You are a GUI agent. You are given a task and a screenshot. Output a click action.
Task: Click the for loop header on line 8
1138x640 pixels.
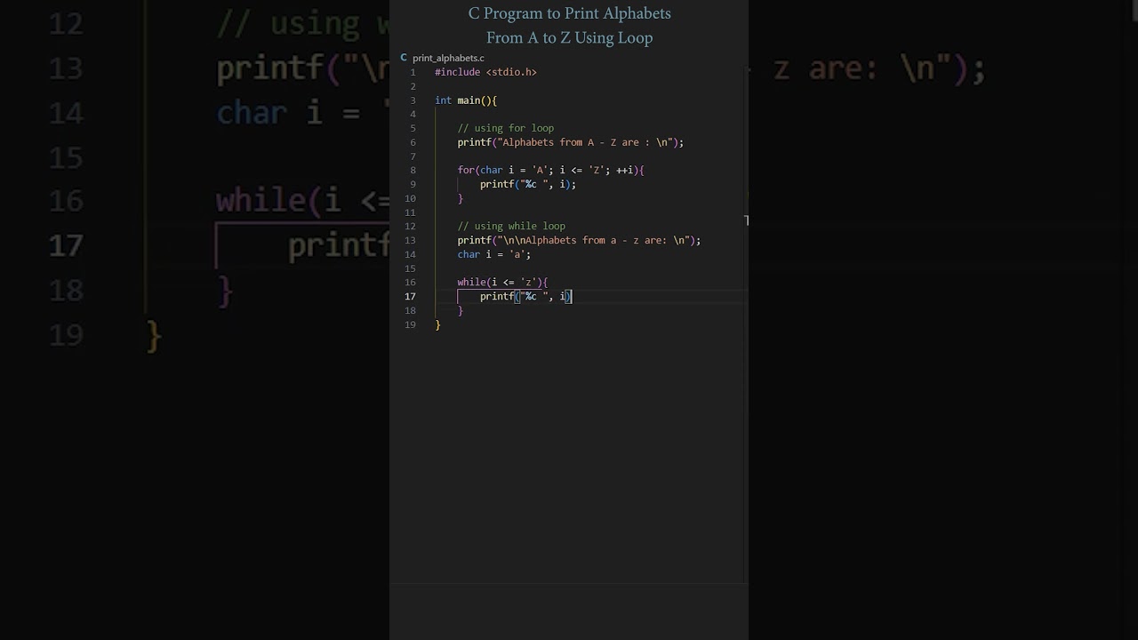(x=550, y=170)
